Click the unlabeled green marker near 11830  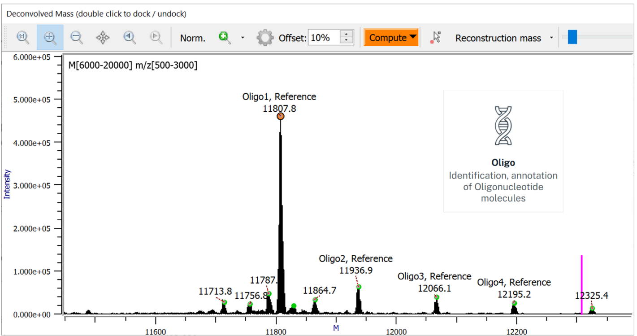[294, 306]
